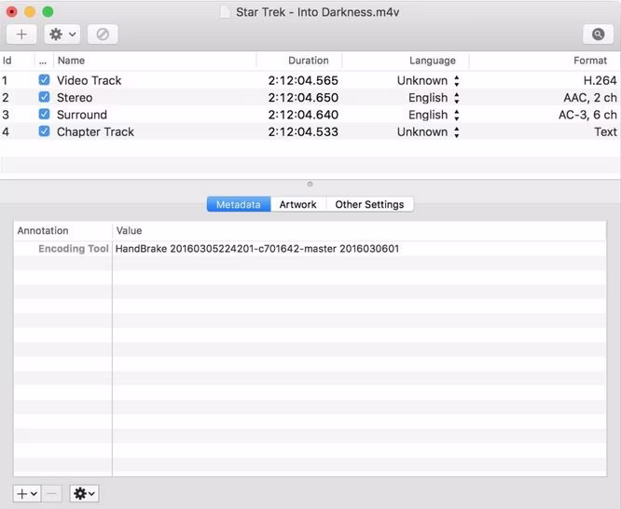
Task: Select the Stereo track name
Action: [x=75, y=98]
